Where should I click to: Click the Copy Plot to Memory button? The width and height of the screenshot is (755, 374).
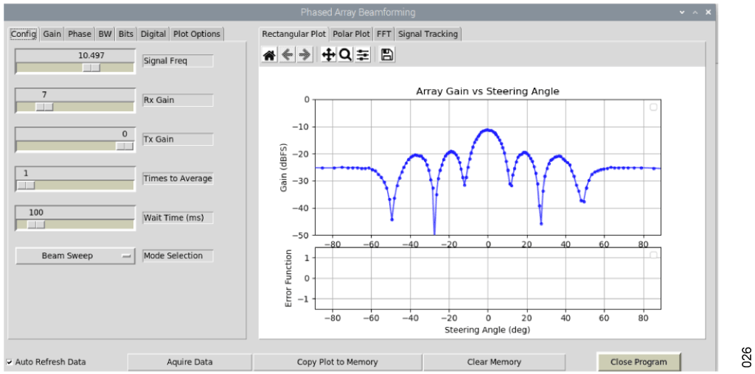[337, 362]
